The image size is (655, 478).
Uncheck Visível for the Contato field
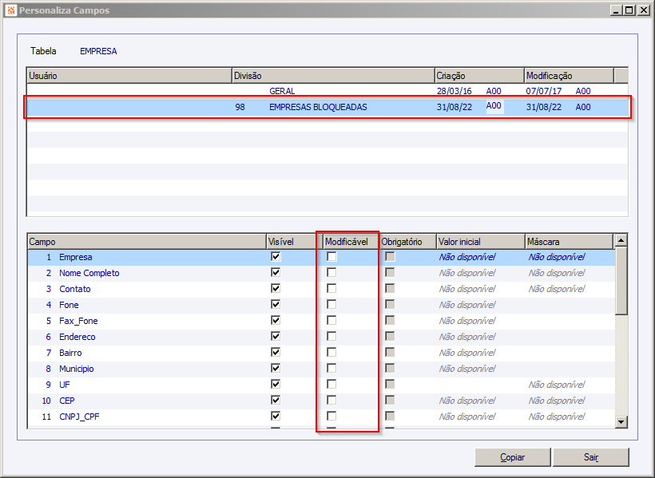(x=276, y=288)
